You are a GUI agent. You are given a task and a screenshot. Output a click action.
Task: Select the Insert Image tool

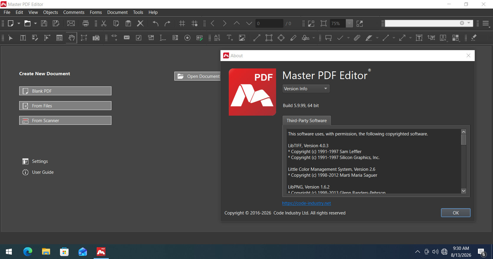coord(242,38)
